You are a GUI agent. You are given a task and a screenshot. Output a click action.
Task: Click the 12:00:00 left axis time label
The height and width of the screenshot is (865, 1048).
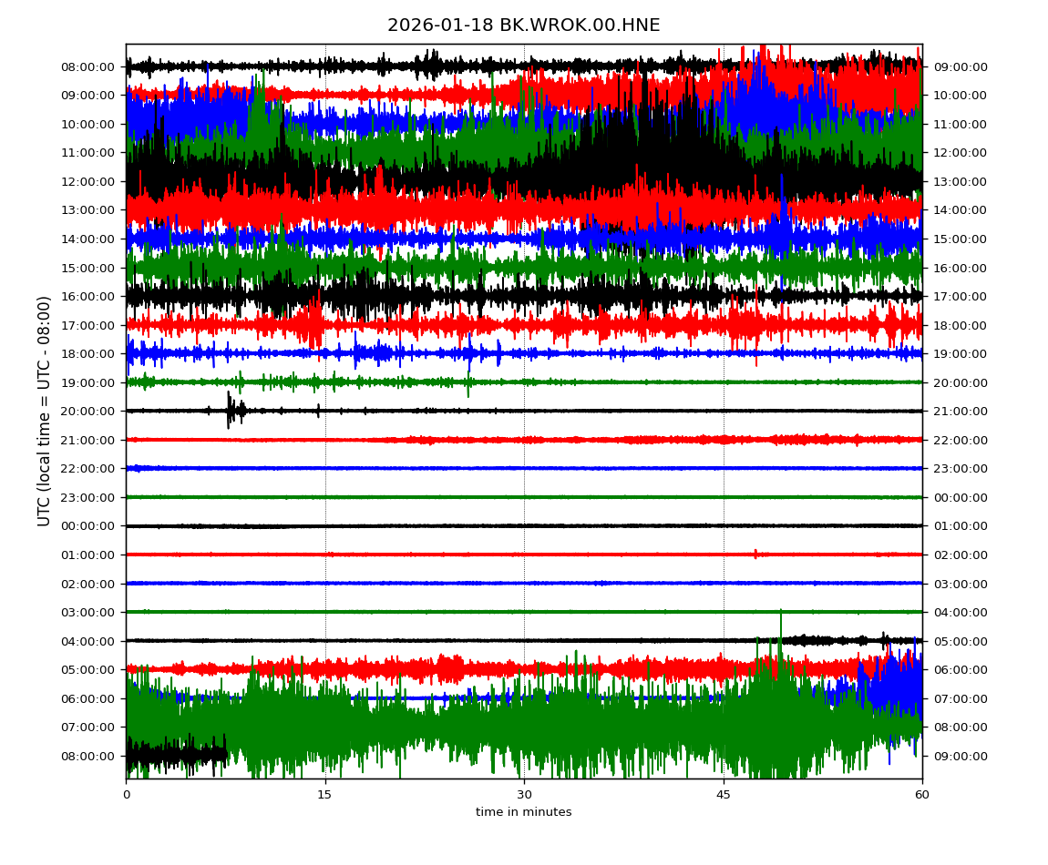click(87, 181)
